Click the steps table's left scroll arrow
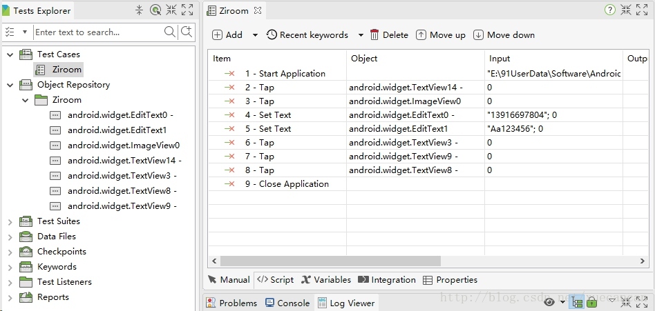This screenshot has width=655, height=311. coord(214,261)
